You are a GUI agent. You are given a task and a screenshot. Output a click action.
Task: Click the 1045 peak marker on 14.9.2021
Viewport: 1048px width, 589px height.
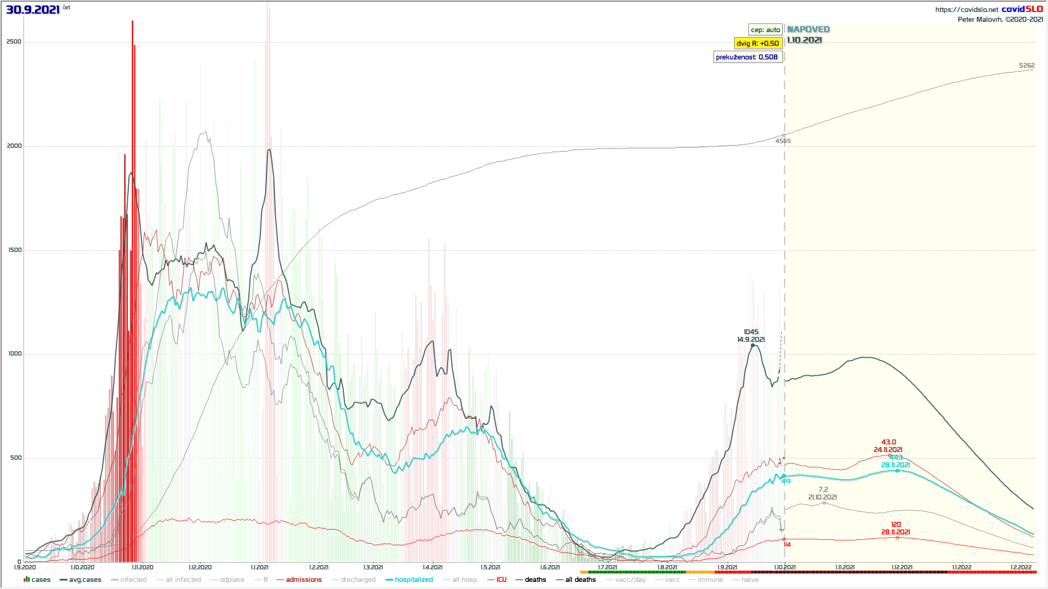[753, 345]
